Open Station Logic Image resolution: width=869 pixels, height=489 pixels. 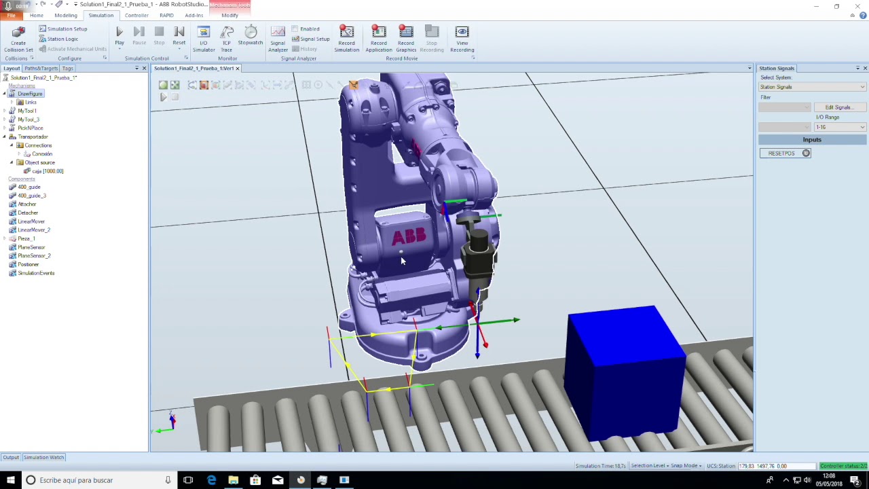coord(58,39)
